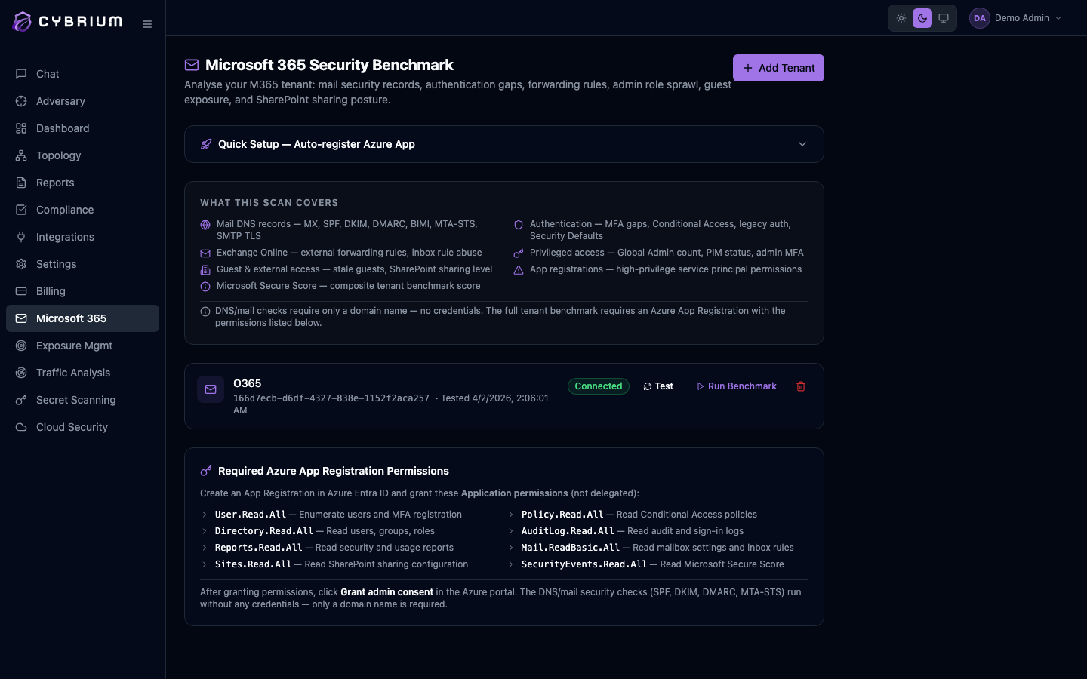Open Chat in sidebar
This screenshot has height=679, width=1087.
coord(83,74)
